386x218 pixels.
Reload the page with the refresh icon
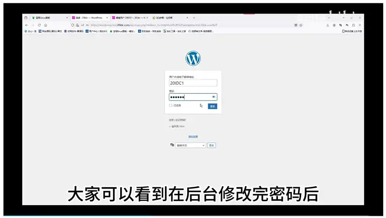pyautogui.click(x=39, y=25)
